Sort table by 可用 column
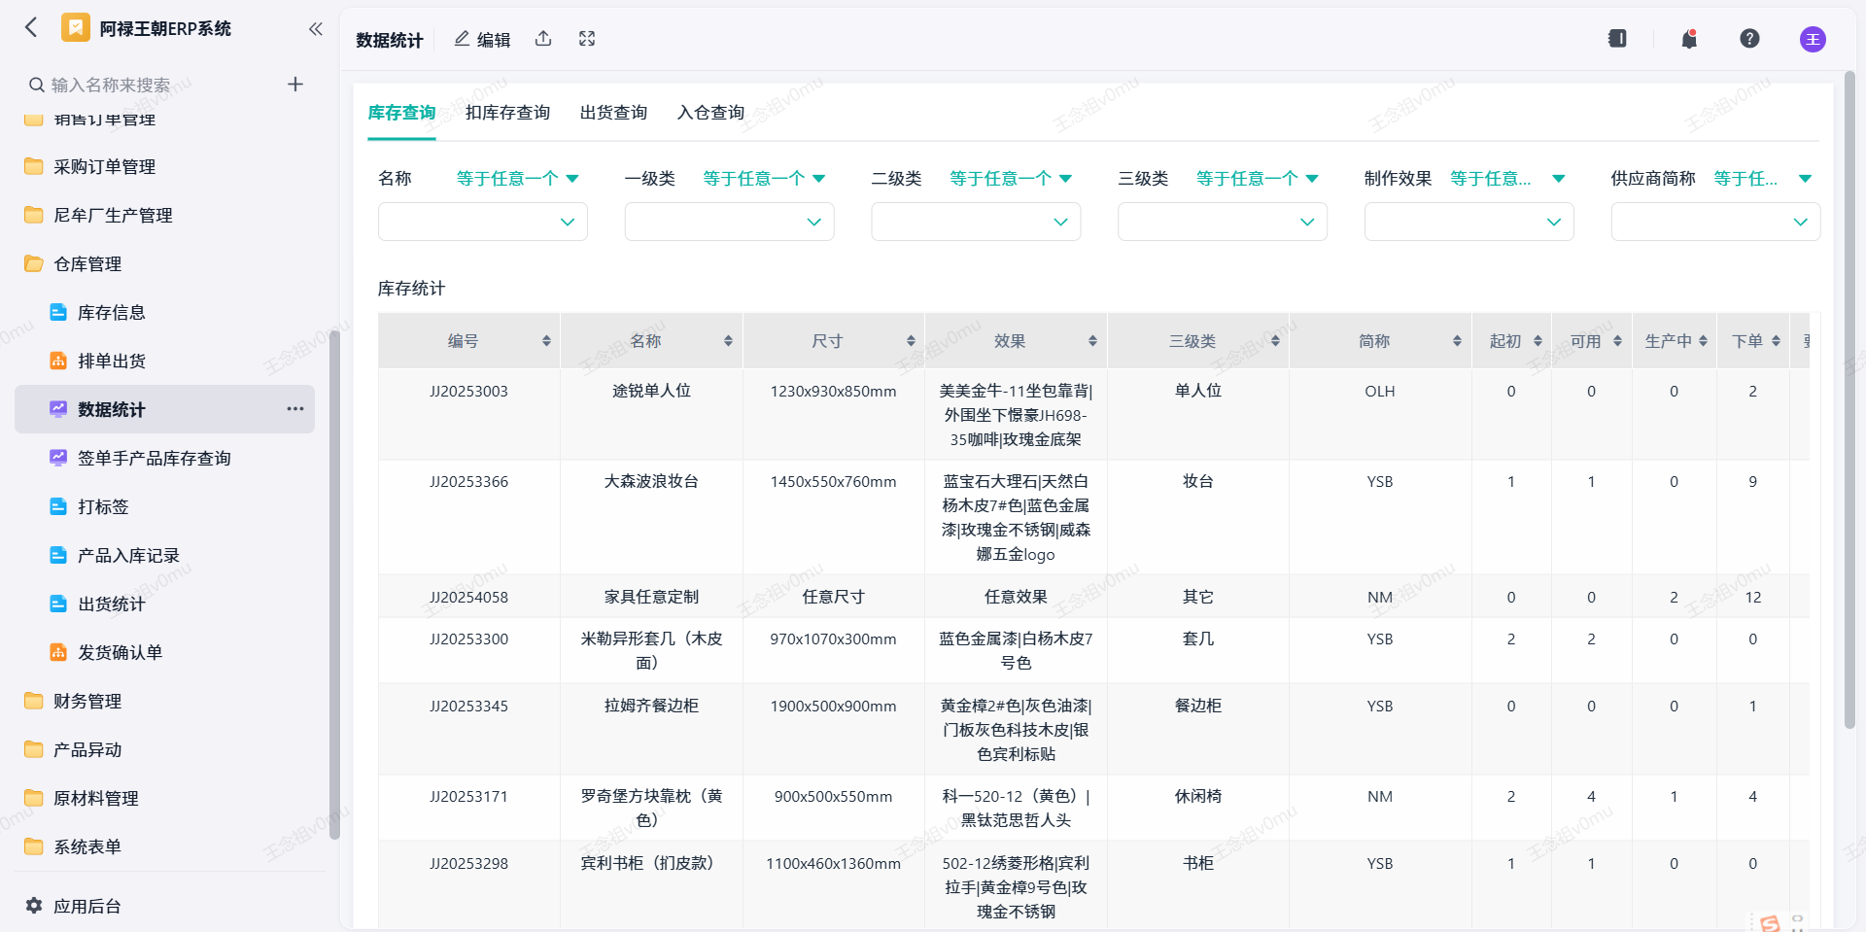1866x932 pixels. tap(1617, 341)
